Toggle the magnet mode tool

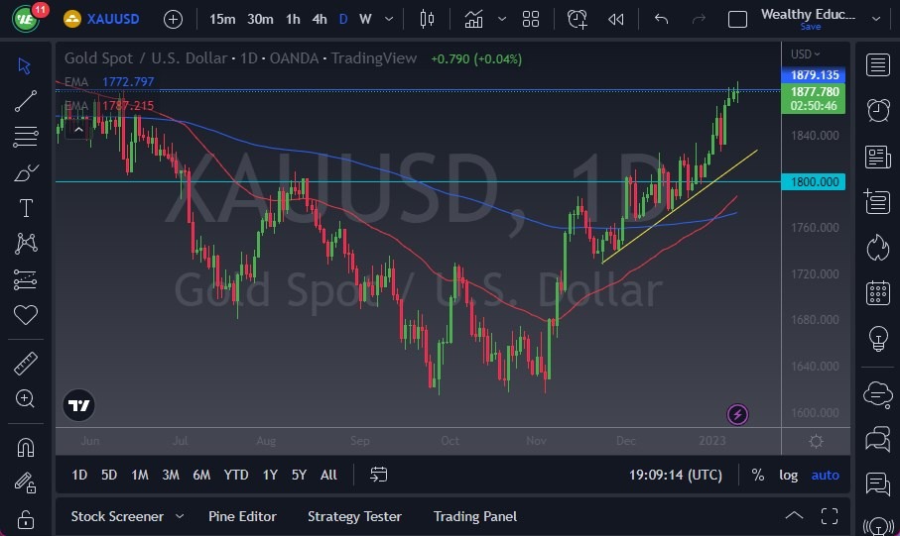[25, 447]
